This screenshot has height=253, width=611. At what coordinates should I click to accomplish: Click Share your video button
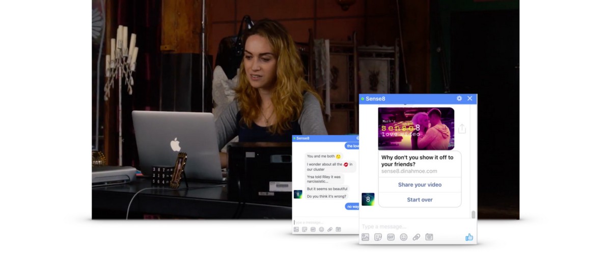pos(420,185)
